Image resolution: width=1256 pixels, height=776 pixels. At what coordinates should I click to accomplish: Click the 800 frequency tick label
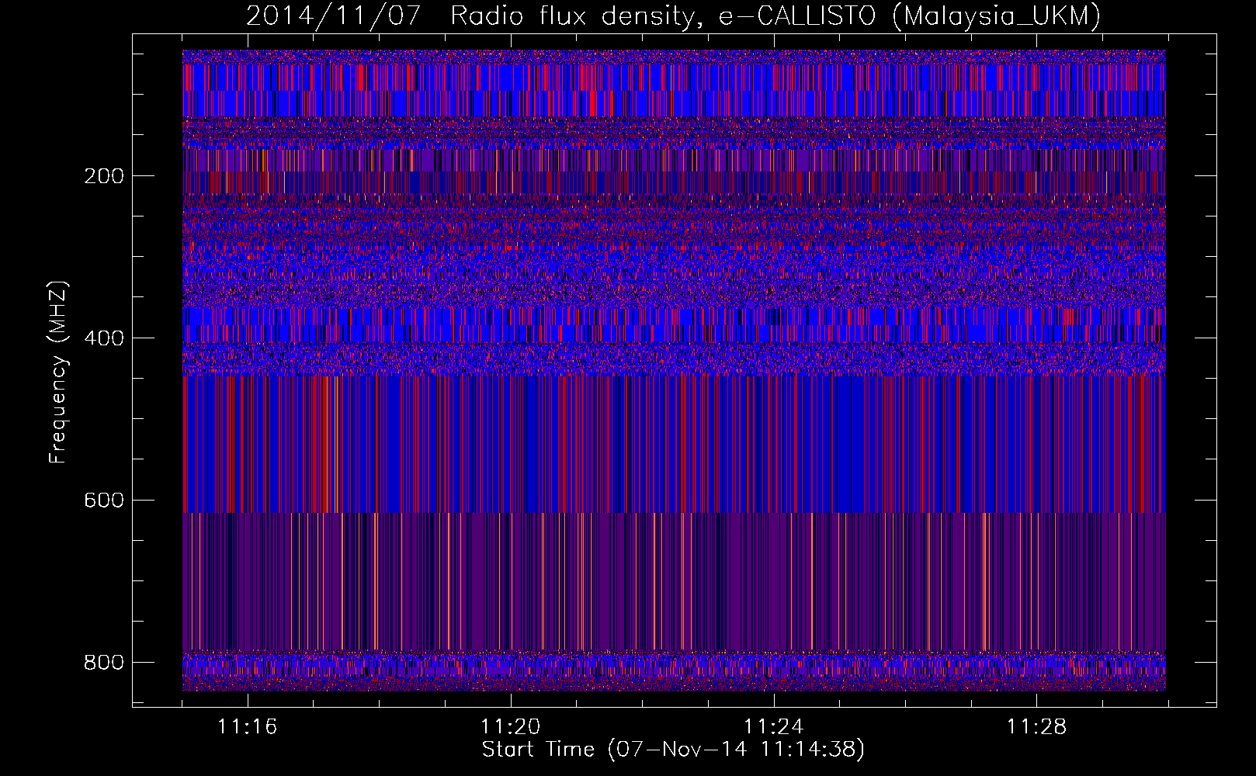pos(104,663)
